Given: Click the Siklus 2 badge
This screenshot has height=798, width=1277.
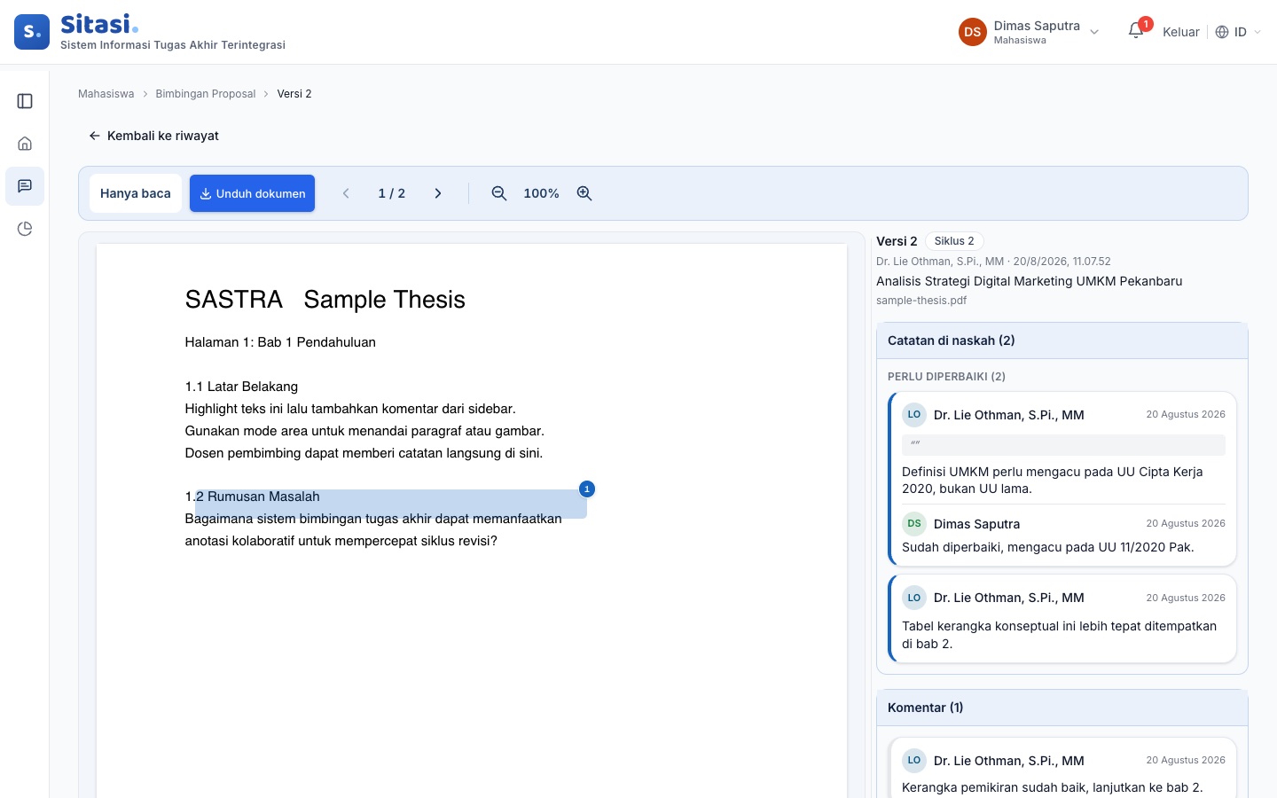Looking at the screenshot, I should pos(954,241).
